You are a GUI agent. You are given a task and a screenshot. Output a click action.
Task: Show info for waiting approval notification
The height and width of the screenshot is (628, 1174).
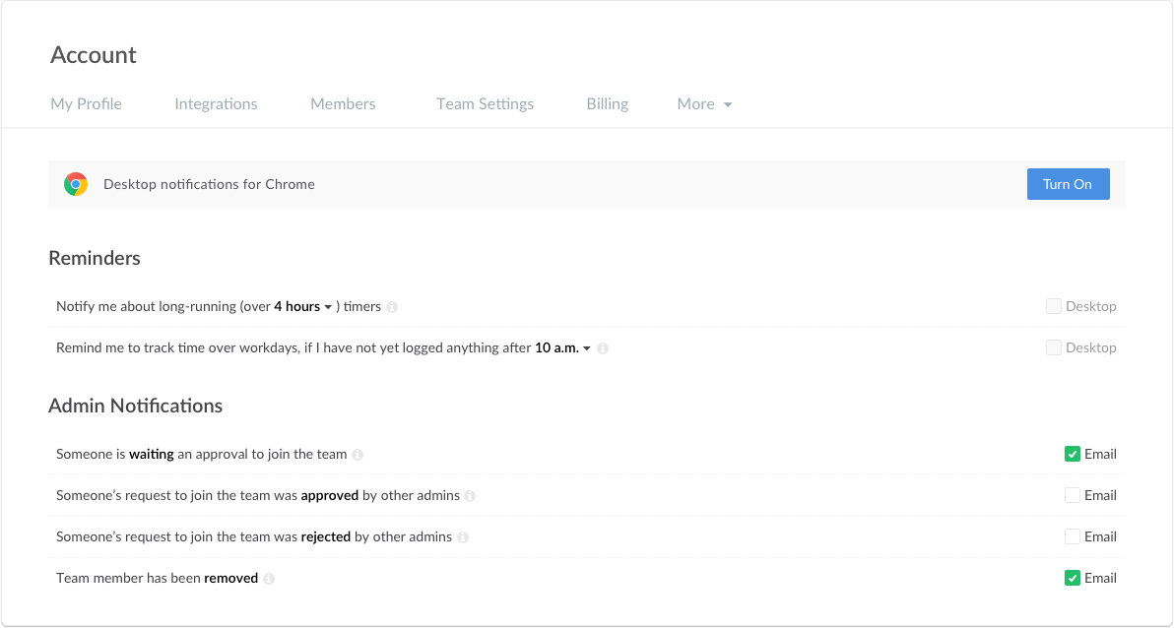(358, 455)
